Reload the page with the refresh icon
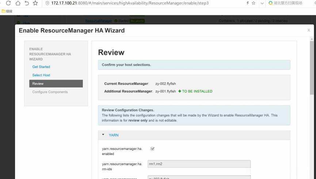The height and width of the screenshot is (179, 316). tap(8, 3)
